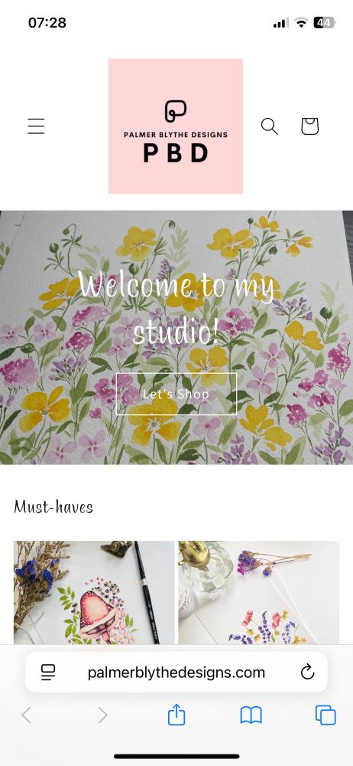Tap the 07:28 clock in status bar

pos(47,22)
